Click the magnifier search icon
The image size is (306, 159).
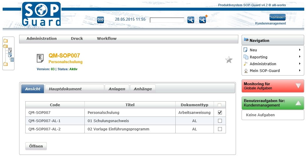point(191,20)
